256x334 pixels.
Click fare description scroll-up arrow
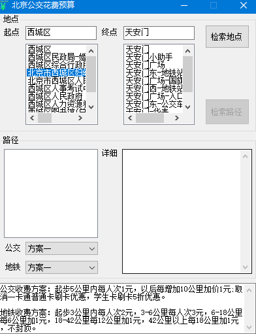249,290
